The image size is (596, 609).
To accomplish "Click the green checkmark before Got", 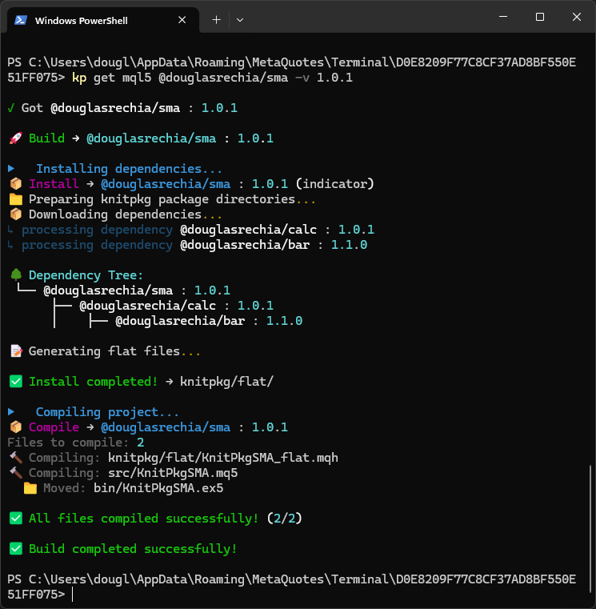I will click(11, 108).
